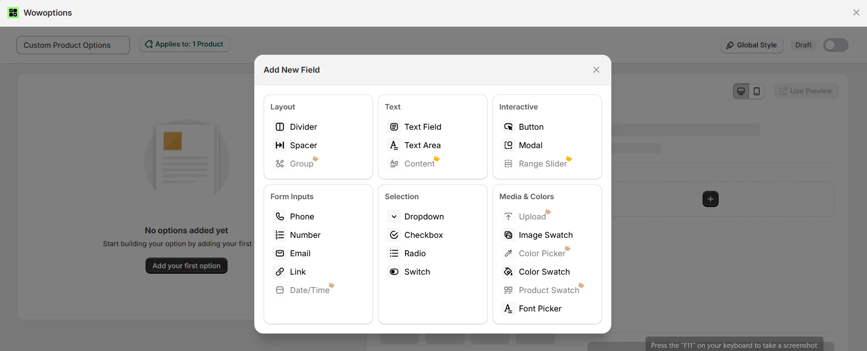
Task: Pick the Phone form input
Action: coord(301,217)
